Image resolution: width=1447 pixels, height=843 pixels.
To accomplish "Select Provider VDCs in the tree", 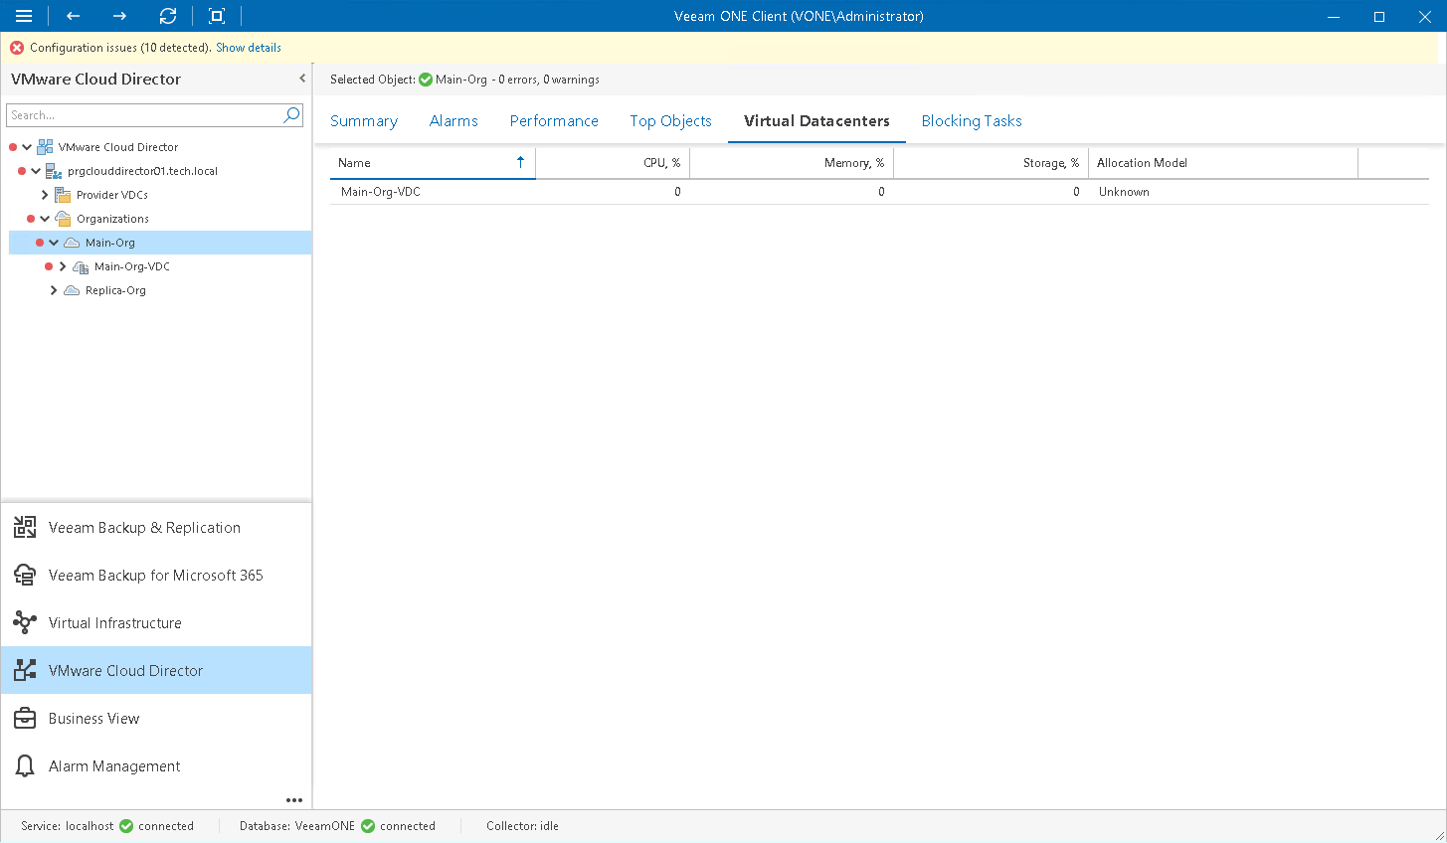I will pos(112,195).
